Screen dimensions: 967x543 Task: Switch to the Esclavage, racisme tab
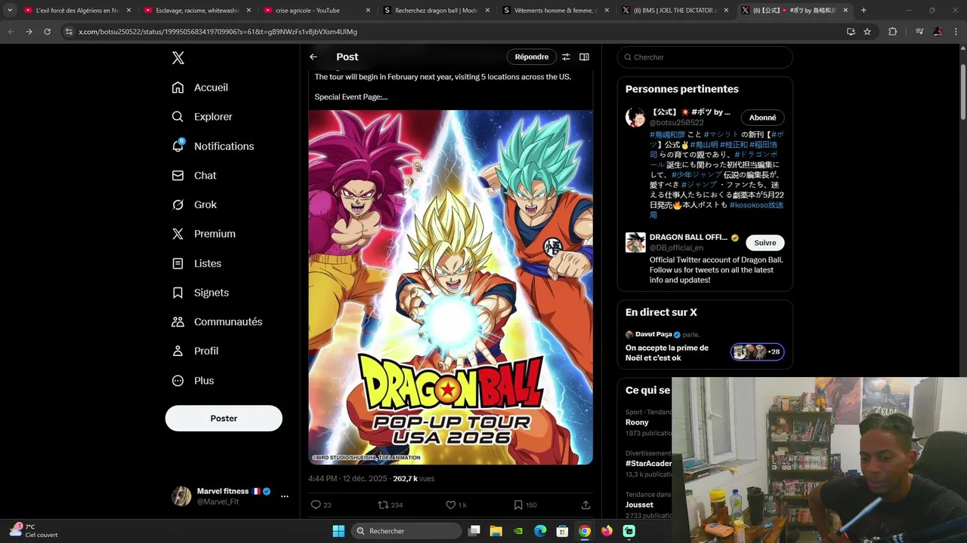(x=196, y=11)
